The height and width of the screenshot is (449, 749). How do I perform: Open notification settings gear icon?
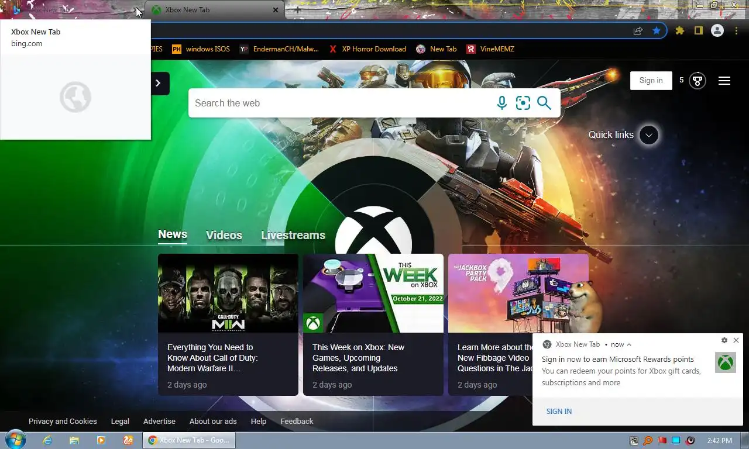tap(724, 340)
